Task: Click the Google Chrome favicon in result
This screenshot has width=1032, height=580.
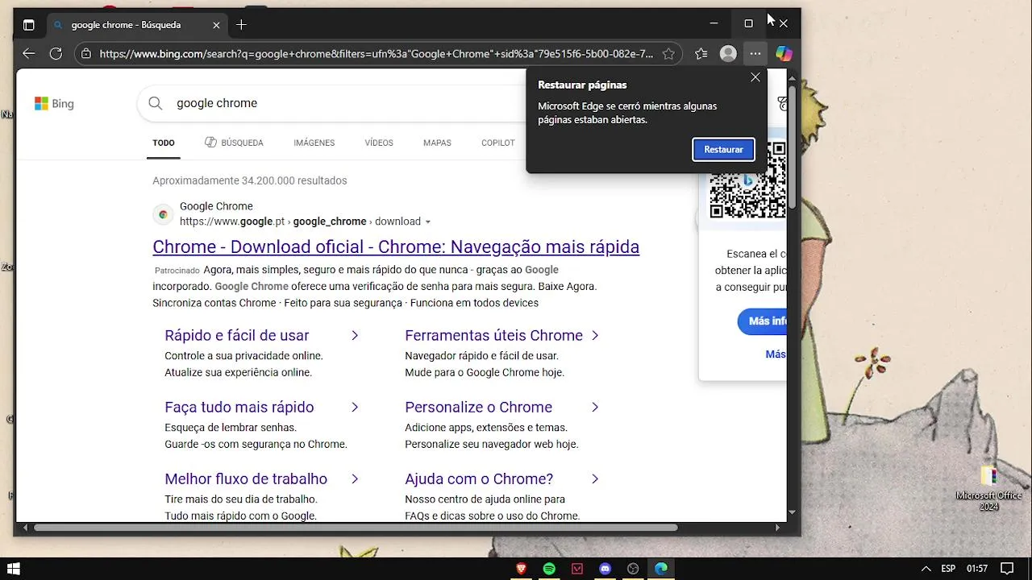Action: (x=163, y=214)
